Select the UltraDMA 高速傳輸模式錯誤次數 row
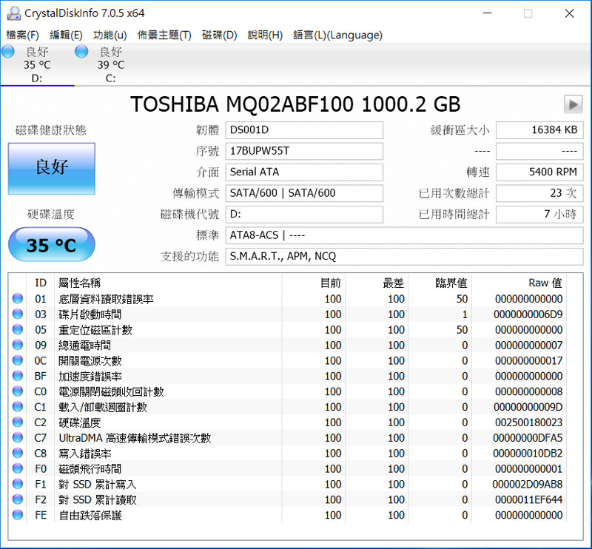The width and height of the screenshot is (592, 549). (x=287, y=438)
